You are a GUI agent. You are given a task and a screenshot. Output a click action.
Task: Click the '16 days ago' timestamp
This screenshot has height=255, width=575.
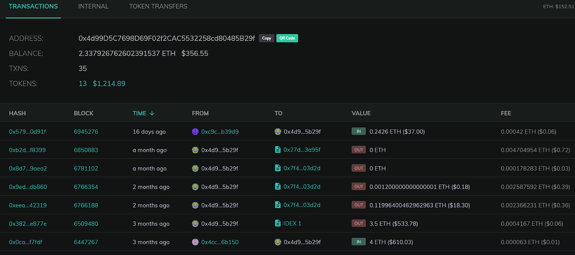149,132
